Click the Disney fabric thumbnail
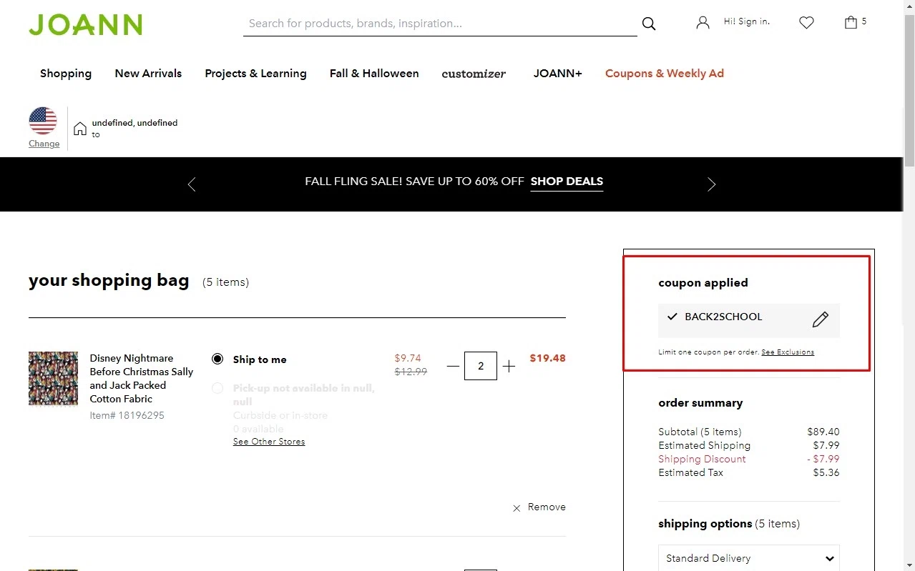The width and height of the screenshot is (915, 571). point(53,378)
